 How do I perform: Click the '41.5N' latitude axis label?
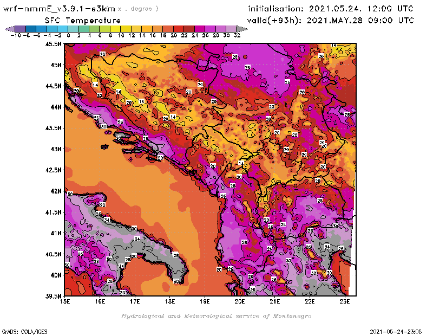click(53, 212)
